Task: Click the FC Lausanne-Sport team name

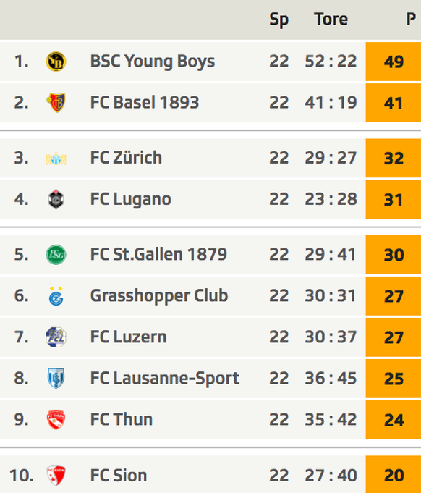Action: (x=165, y=378)
